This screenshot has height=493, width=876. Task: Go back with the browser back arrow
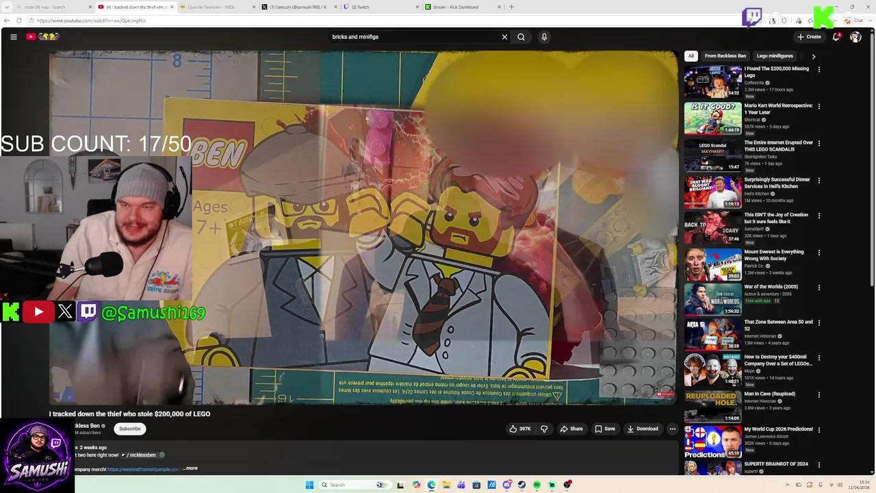pyautogui.click(x=7, y=21)
